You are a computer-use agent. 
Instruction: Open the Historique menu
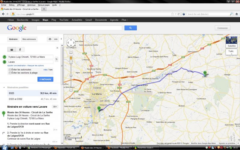coord(31,5)
